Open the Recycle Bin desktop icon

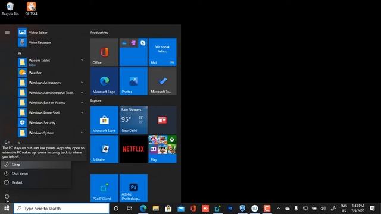coord(10,9)
